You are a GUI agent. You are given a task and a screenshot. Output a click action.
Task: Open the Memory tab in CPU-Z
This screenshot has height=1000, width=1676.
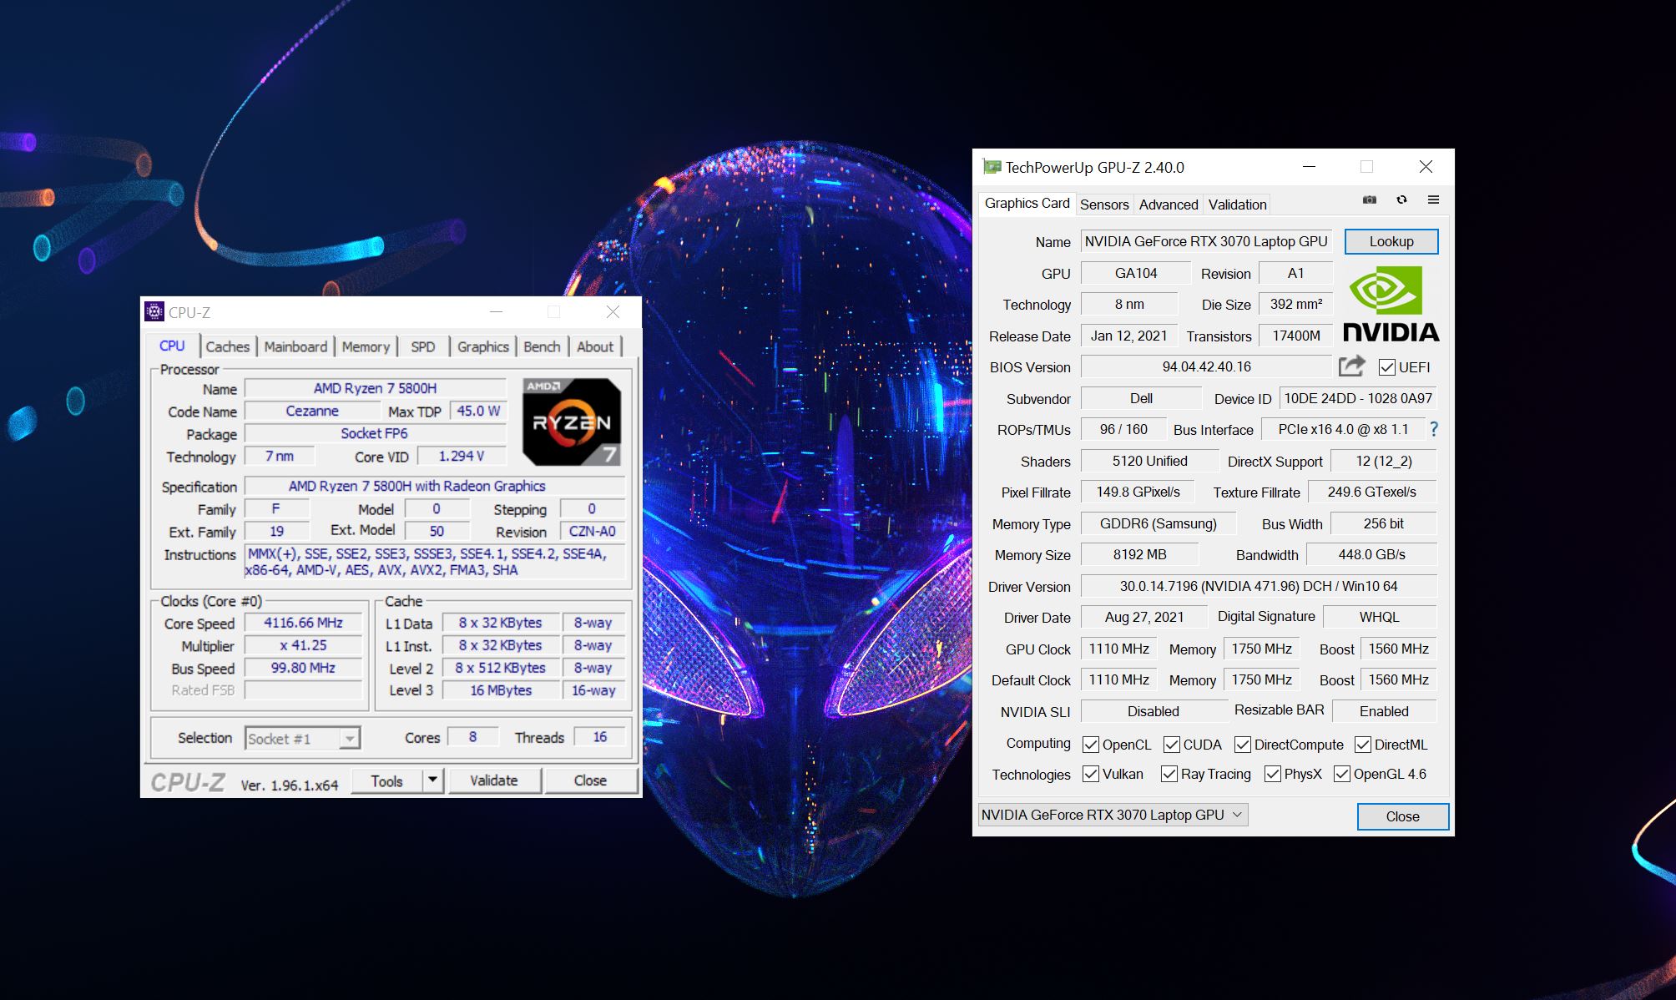click(366, 346)
